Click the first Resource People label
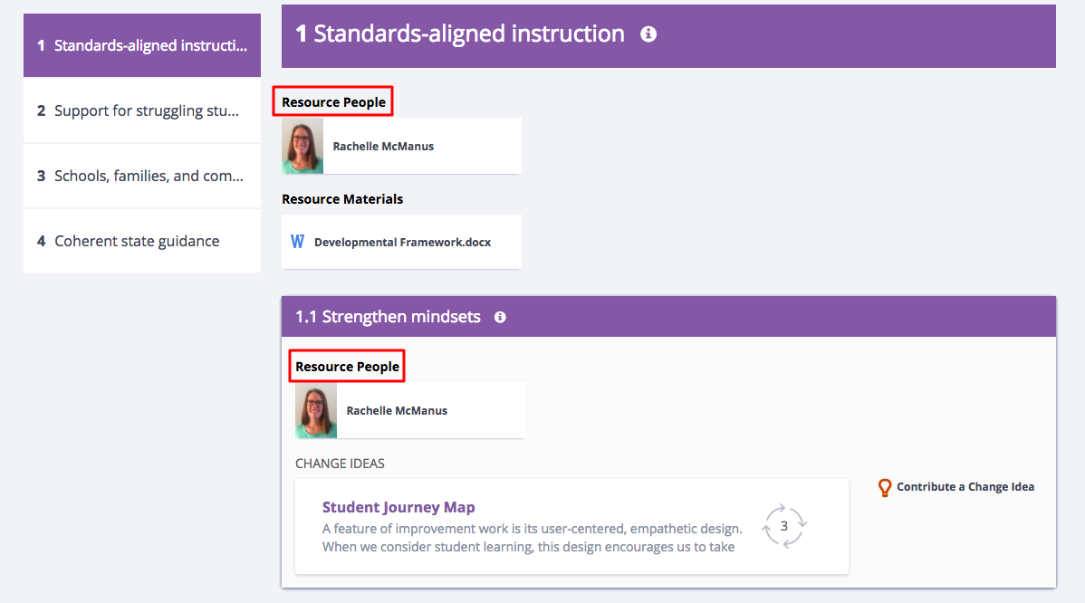The width and height of the screenshot is (1085, 603). tap(333, 101)
